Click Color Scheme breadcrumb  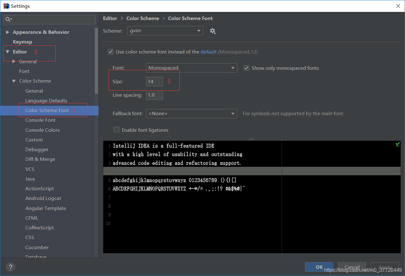pos(143,18)
